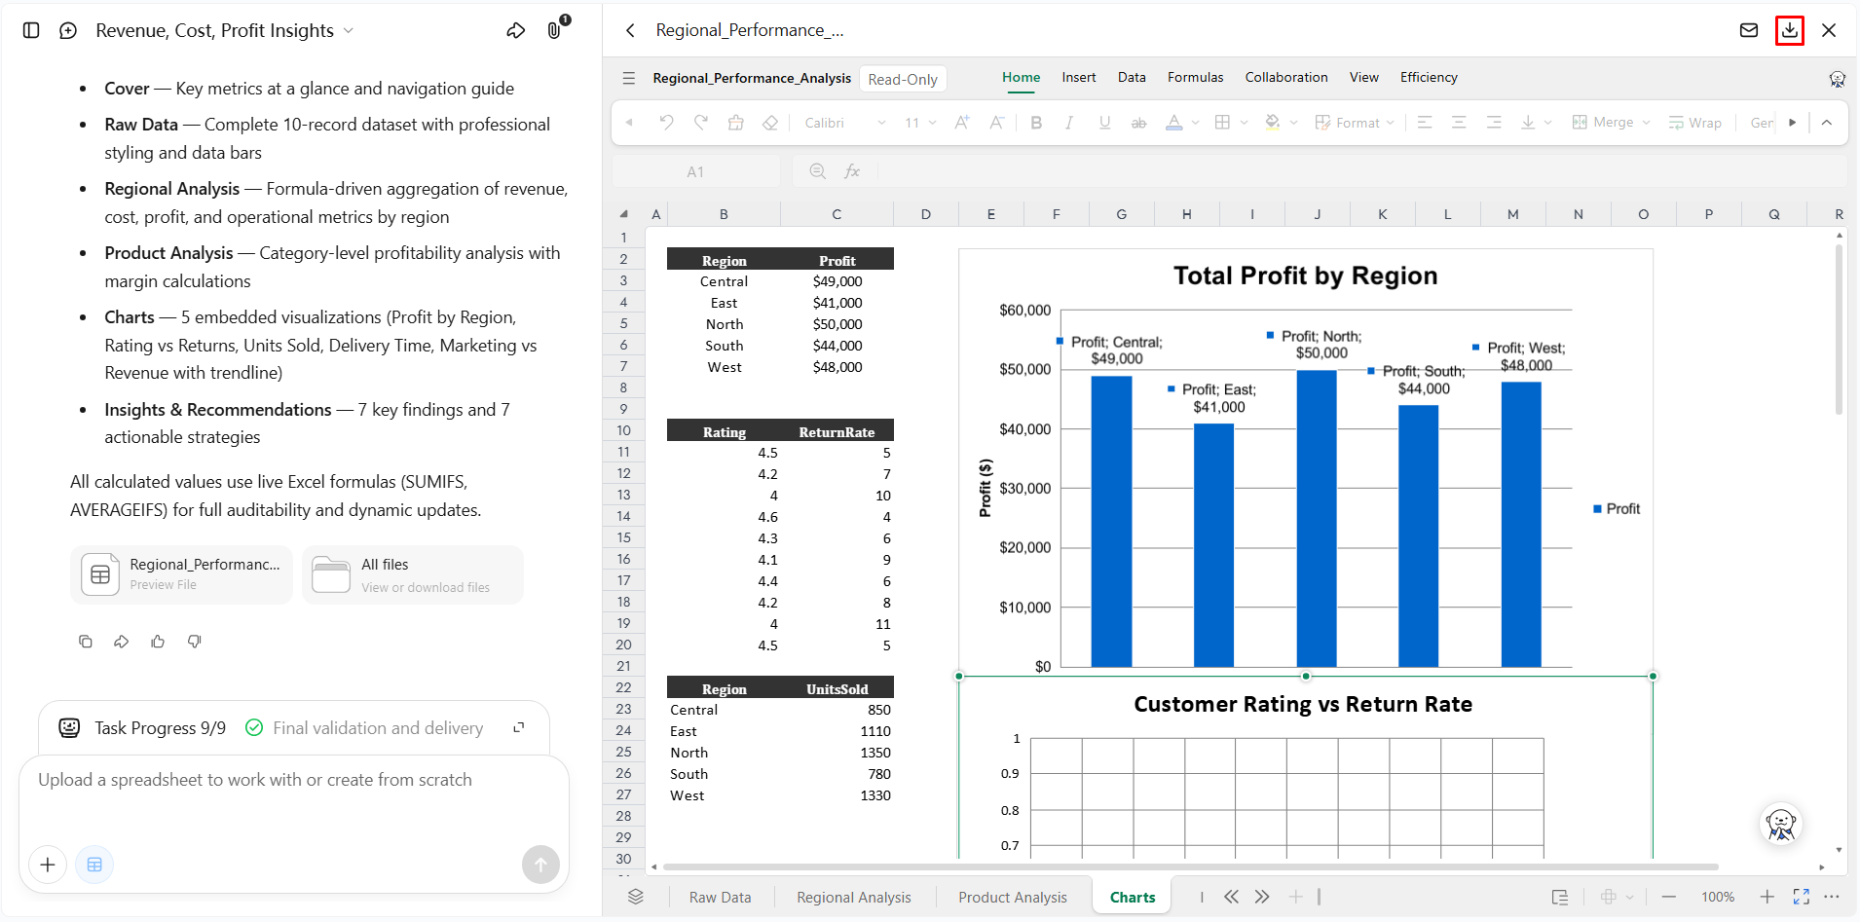Switch to Regional Analysis sheet tab
Image resolution: width=1860 pixels, height=922 pixels.
854,897
